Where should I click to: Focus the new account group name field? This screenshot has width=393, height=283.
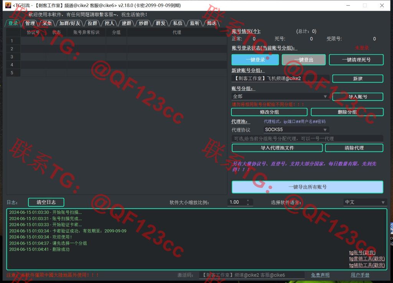point(281,78)
